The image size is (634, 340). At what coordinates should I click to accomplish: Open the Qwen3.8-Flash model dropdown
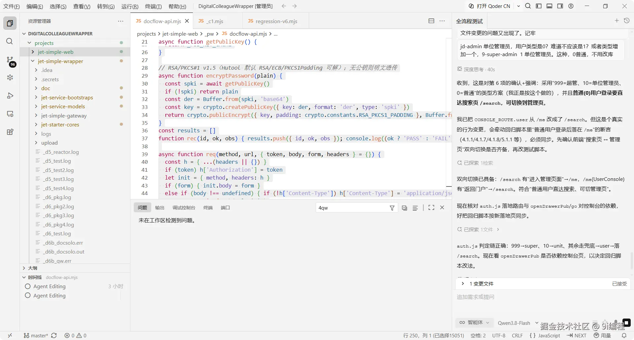tap(518, 323)
